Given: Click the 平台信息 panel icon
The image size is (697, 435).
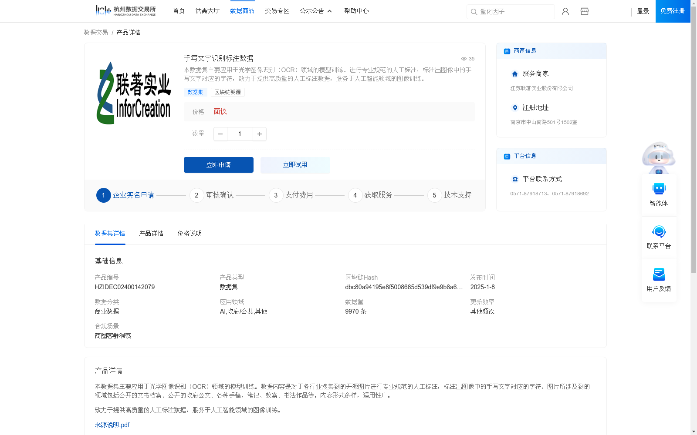Looking at the screenshot, I should [x=507, y=156].
